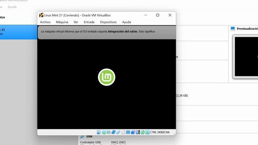Close the Linux Mint 21 VM window
The width and height of the screenshot is (258, 145).
point(170,15)
